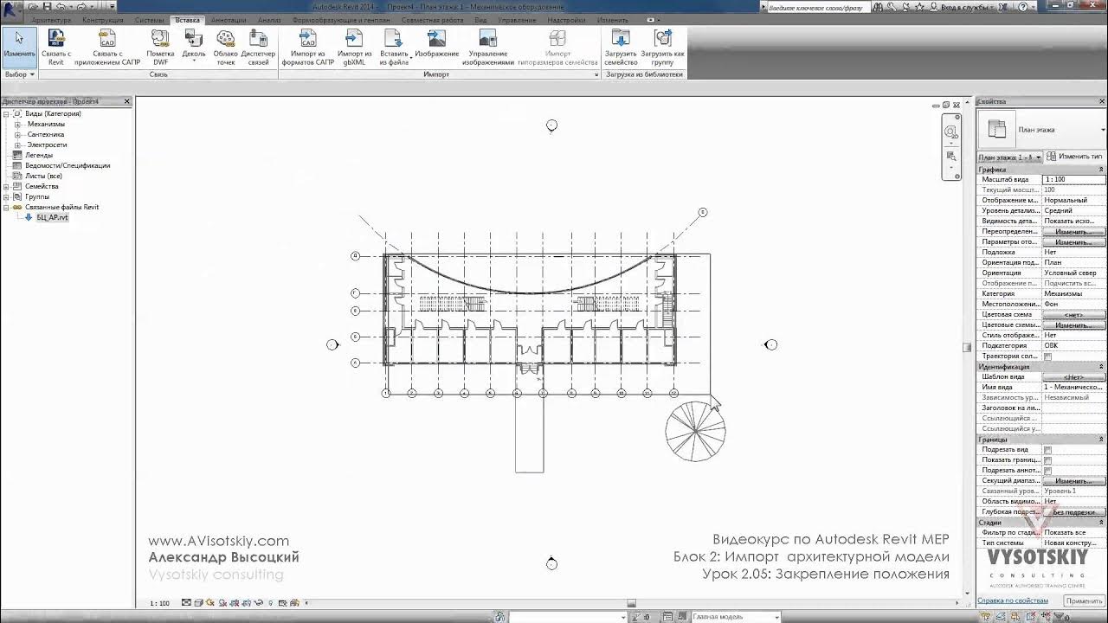Open the Системы ribbon tab

tap(149, 20)
